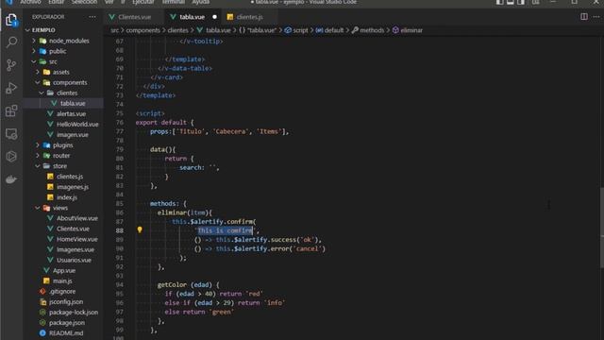Screen dimensions: 604x340
Task: Expand the plugins folder
Action: (62, 144)
